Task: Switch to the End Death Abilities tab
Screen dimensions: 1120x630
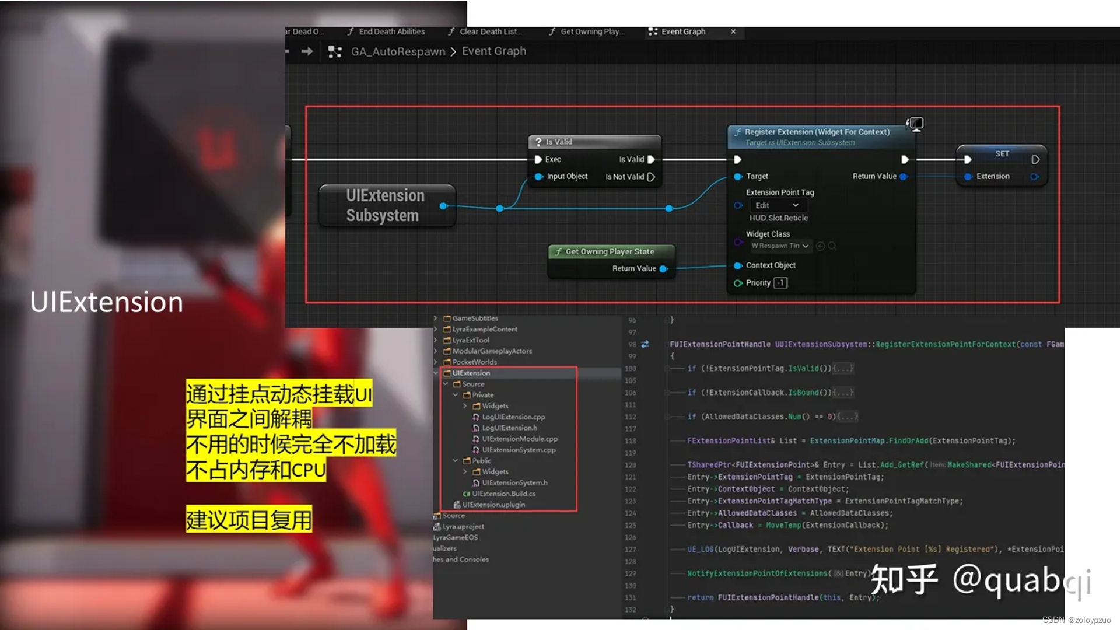Action: [391, 32]
